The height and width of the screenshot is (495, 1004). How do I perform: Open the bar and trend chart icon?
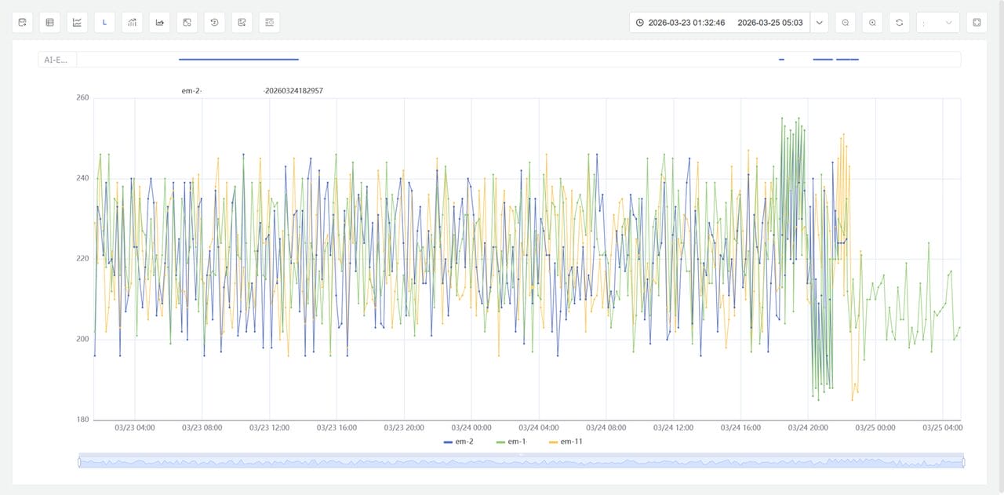[132, 23]
